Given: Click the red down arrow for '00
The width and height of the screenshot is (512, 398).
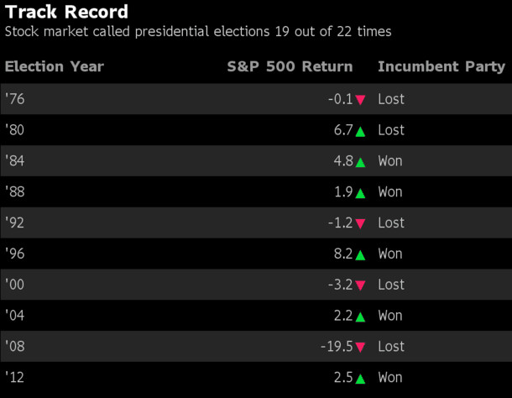Looking at the screenshot, I should 360,285.
